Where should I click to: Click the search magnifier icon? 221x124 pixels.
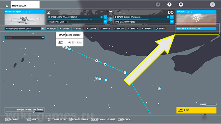pos(43,38)
